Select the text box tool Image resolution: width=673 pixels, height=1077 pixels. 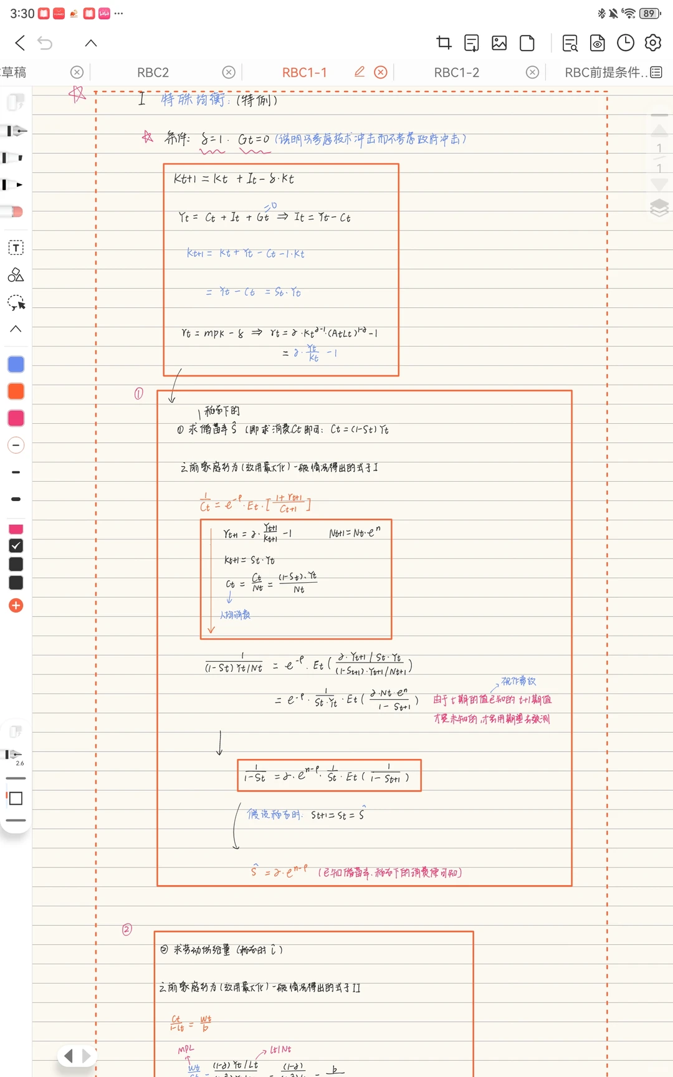pos(16,248)
